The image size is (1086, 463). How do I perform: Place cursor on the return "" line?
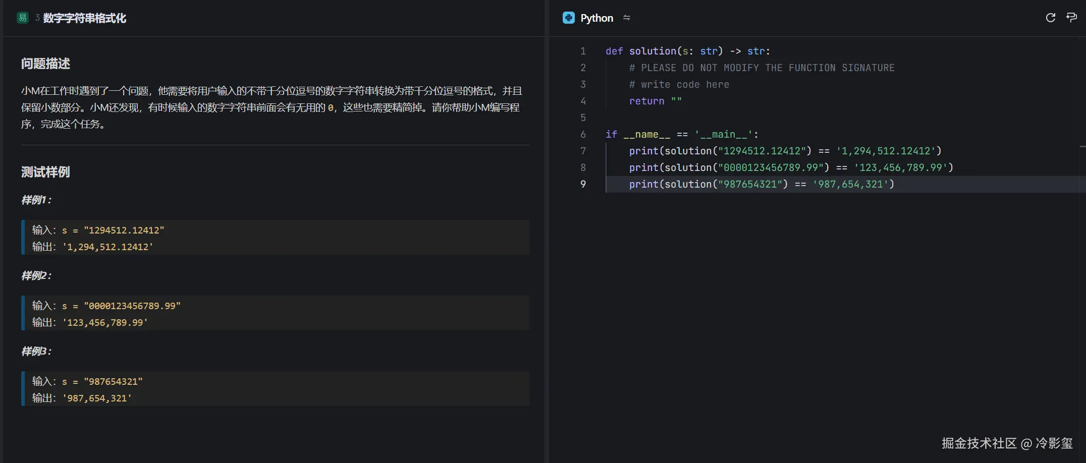tap(655, 101)
